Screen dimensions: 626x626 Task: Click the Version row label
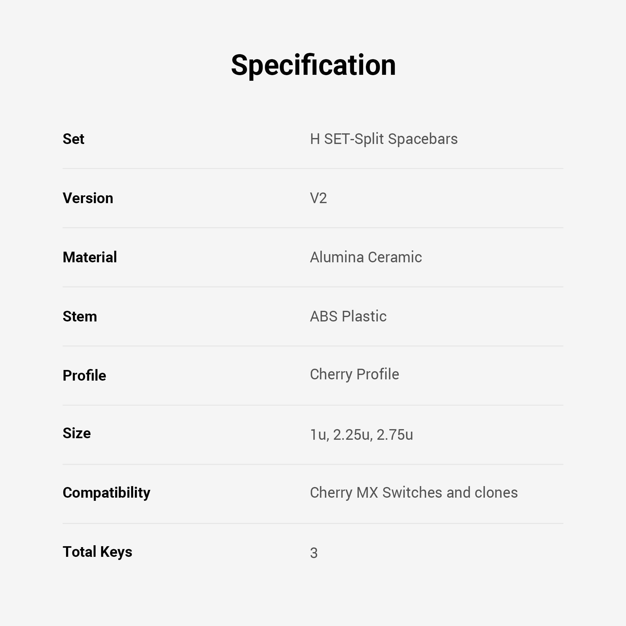point(88,198)
